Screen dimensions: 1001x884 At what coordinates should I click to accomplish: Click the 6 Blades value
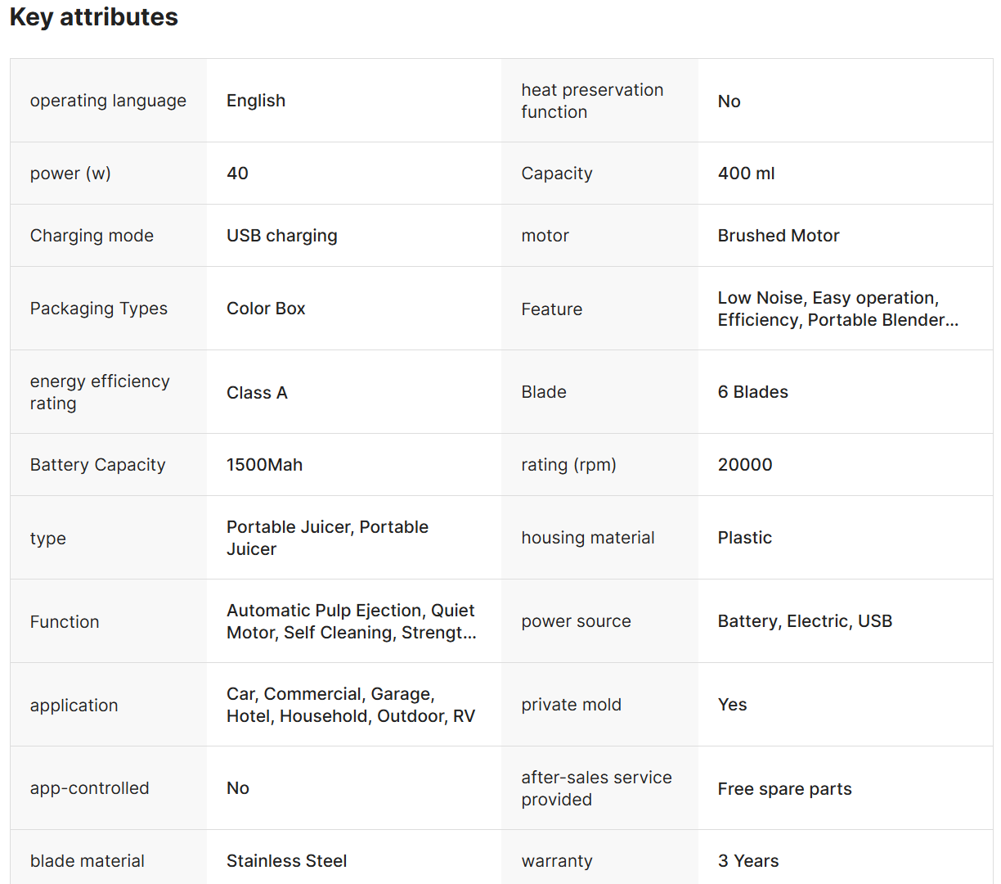point(752,392)
